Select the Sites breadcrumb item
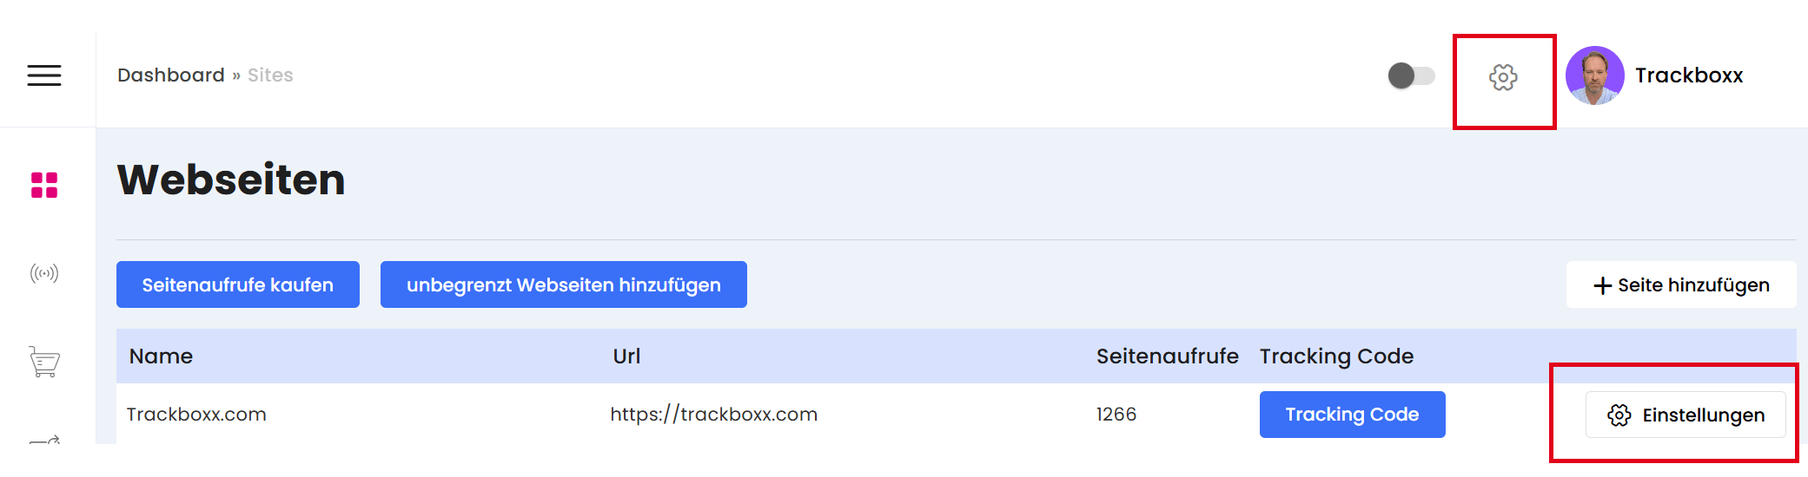 270,75
